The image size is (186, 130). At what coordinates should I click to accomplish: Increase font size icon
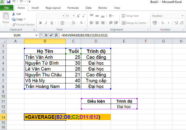78,16
